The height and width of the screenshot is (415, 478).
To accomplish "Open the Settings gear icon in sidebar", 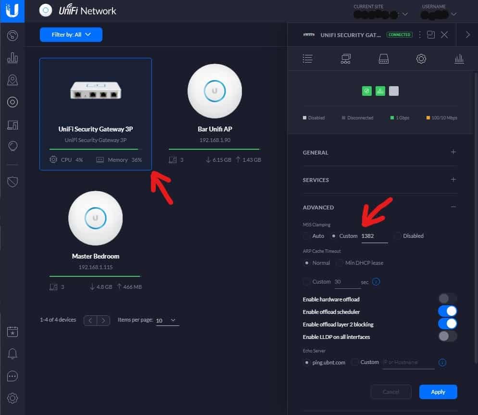I will coord(12,398).
